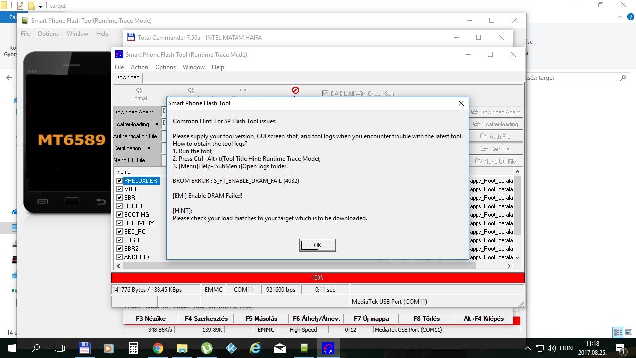Uncheck the PRELOADER partition
The height and width of the screenshot is (358, 636).
(119, 181)
